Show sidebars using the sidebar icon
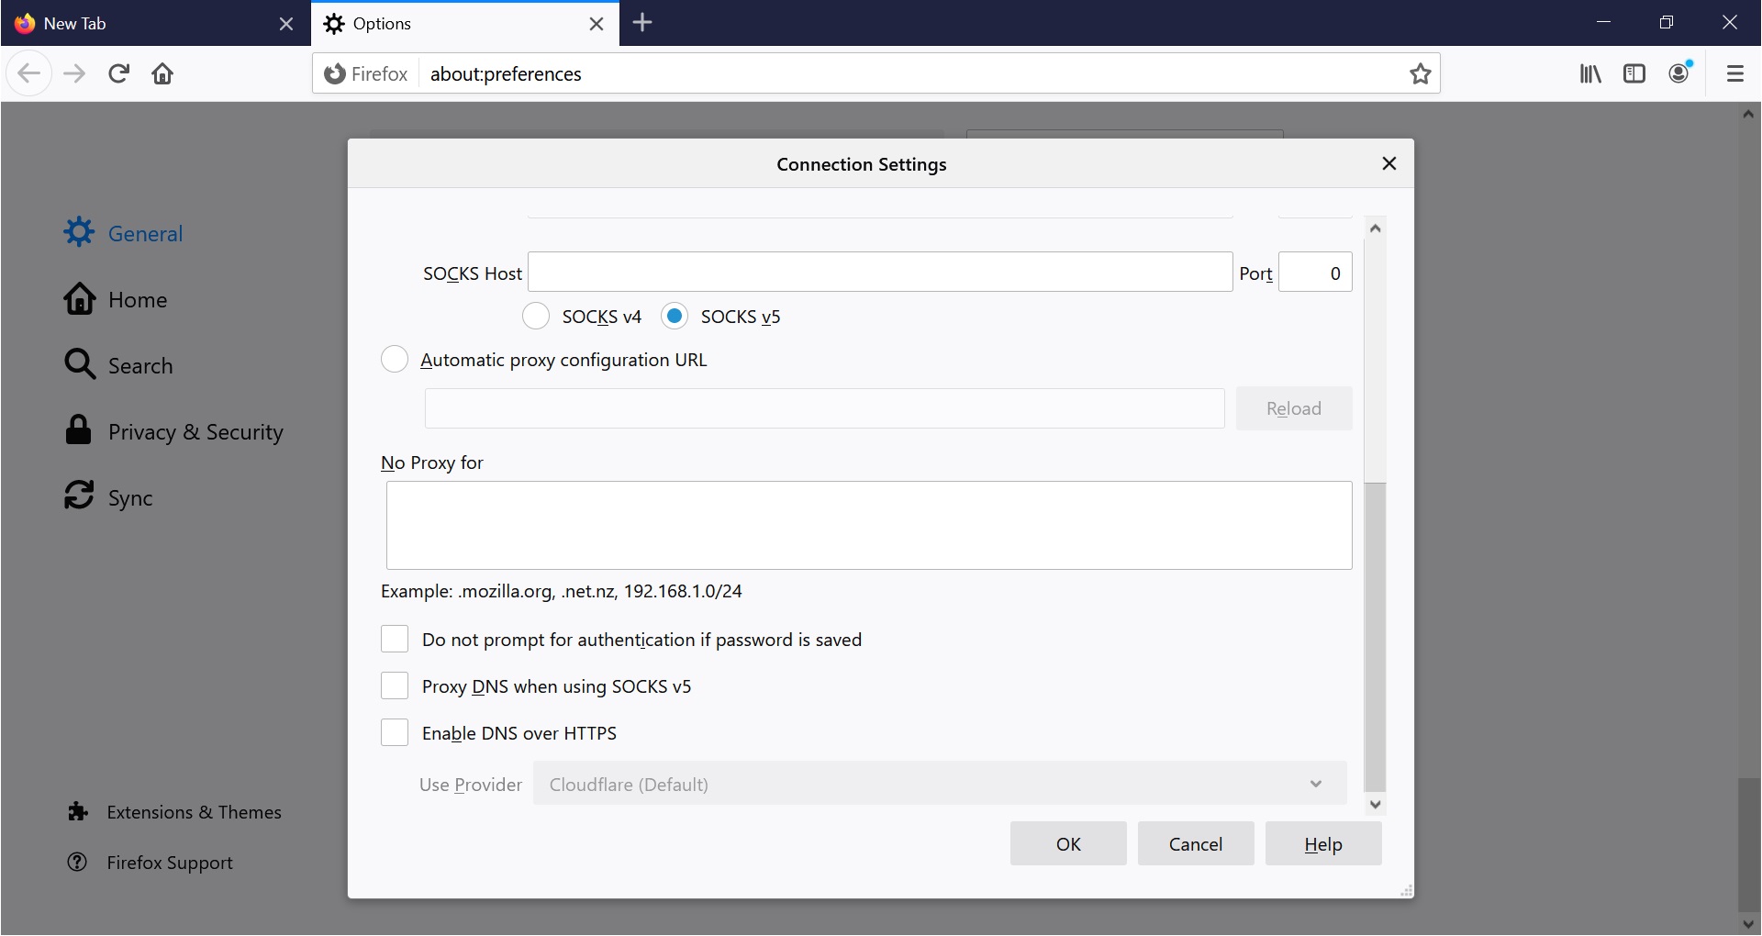The width and height of the screenshot is (1762, 936). tap(1634, 73)
